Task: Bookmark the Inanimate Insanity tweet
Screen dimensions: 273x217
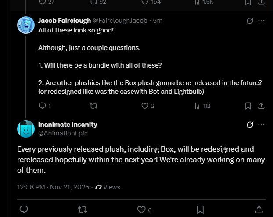Action: (200, 210)
